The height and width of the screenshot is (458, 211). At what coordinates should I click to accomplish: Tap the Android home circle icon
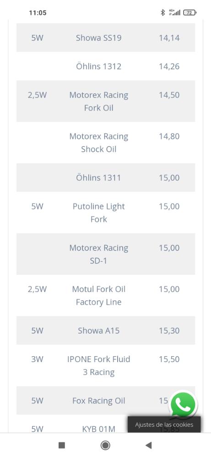(105, 445)
